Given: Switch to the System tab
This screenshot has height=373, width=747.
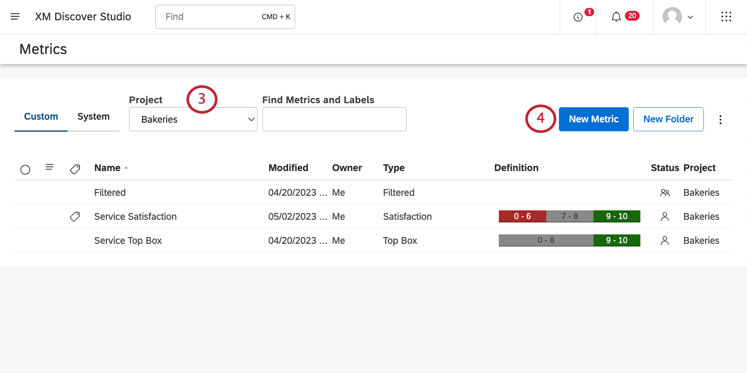Looking at the screenshot, I should pos(93,117).
